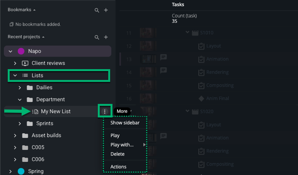Click the C006 folder icon
The width and height of the screenshot is (298, 175).
pos(25,160)
